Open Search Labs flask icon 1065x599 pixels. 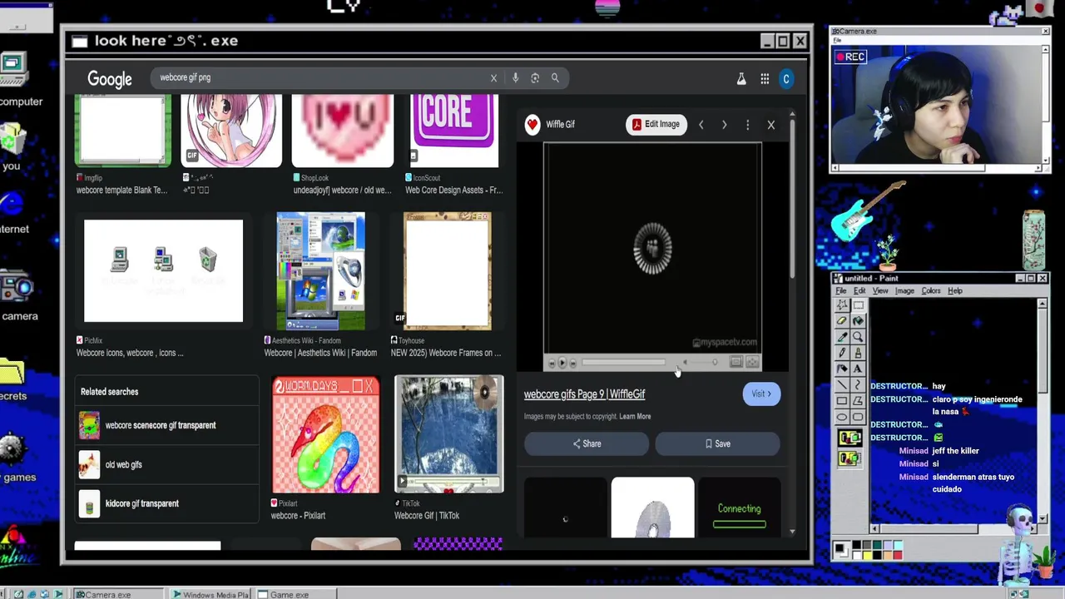(741, 79)
